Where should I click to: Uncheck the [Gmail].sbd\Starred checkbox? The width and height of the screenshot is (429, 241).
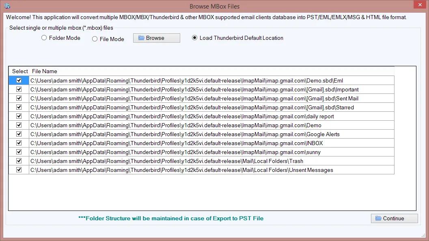19,107
